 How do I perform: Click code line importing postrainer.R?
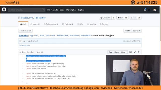point(41,73)
